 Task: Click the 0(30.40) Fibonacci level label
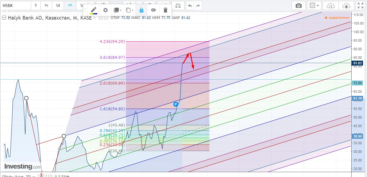pyautogui.click(x=117, y=151)
